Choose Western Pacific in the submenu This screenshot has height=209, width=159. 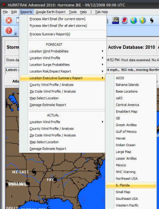click(x=131, y=205)
